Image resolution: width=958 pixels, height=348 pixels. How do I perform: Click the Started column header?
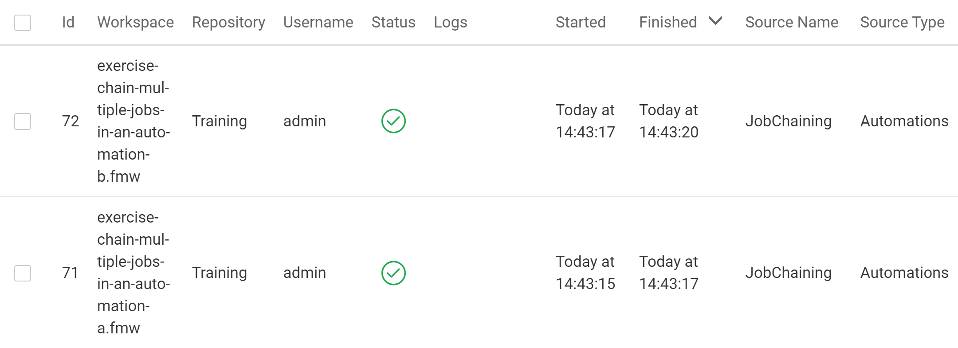(x=580, y=22)
